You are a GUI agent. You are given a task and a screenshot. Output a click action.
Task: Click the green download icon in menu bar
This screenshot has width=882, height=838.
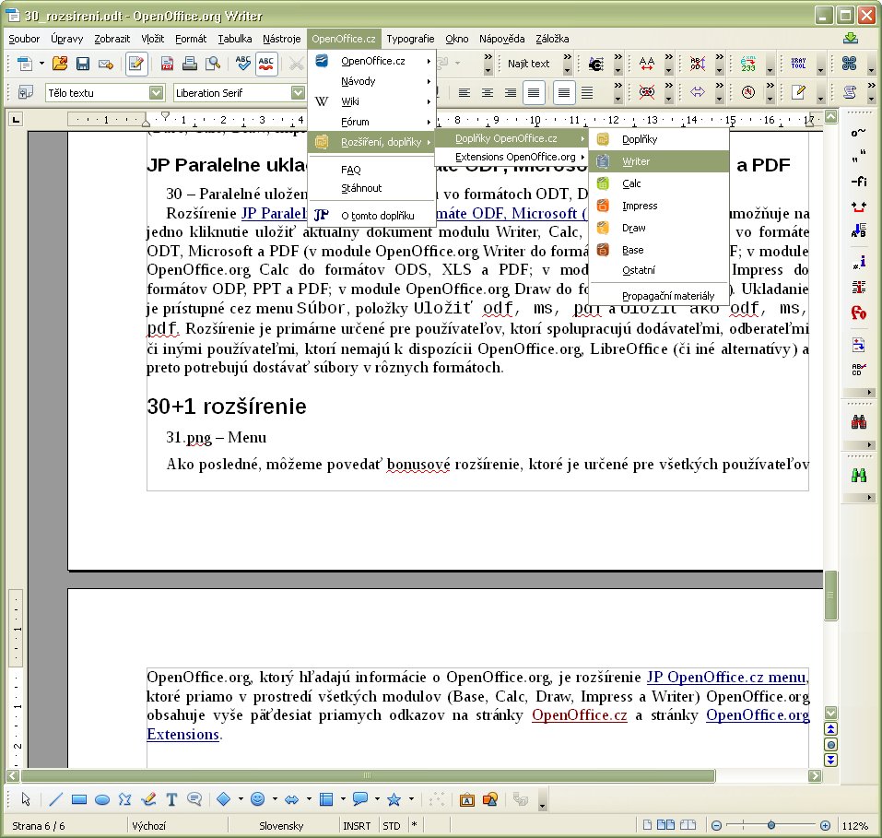[851, 39]
